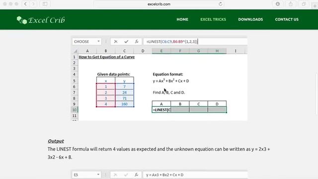
Task: Click the Safari share icon
Action: [291, 4]
